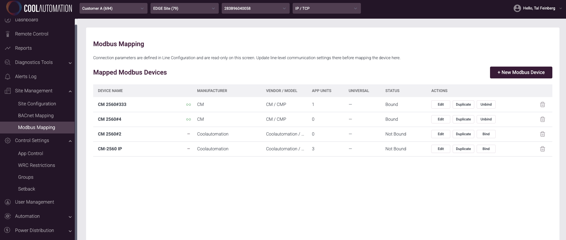Click the Control Settings gear icon
The width and height of the screenshot is (566, 240).
(8, 141)
